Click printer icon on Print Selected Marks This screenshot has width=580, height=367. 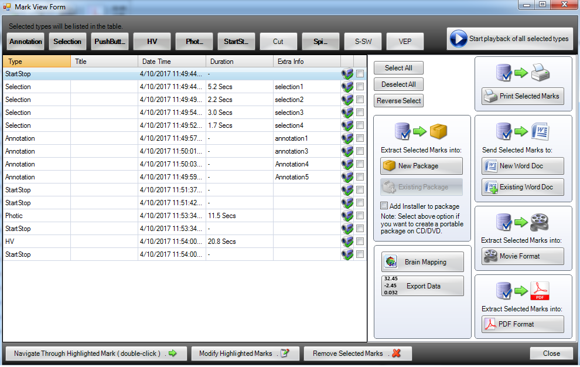pyautogui.click(x=490, y=96)
